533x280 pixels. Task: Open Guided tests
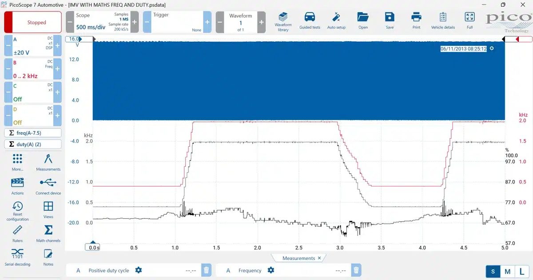(310, 21)
